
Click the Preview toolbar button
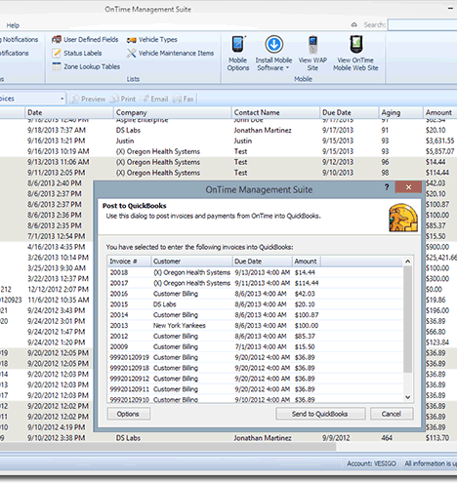(x=88, y=99)
